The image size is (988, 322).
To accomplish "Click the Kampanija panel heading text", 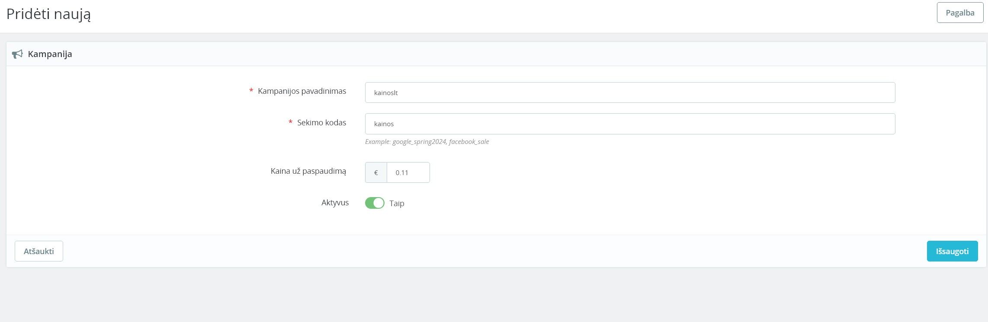I will coord(50,54).
